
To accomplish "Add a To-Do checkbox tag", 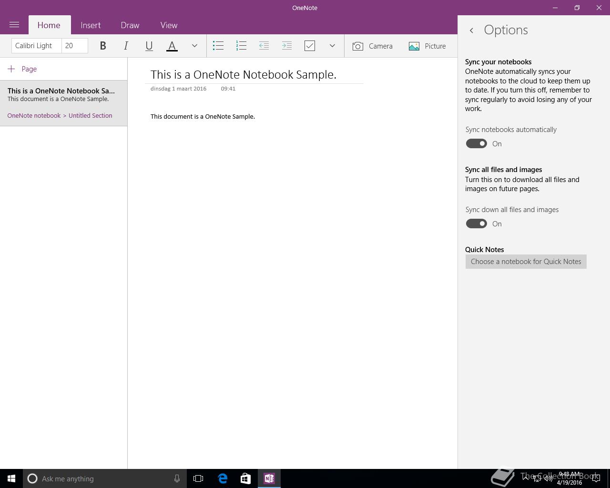I will [x=310, y=46].
